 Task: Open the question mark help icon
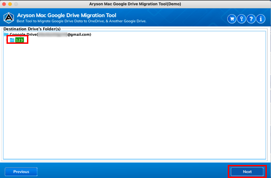pos(251,19)
